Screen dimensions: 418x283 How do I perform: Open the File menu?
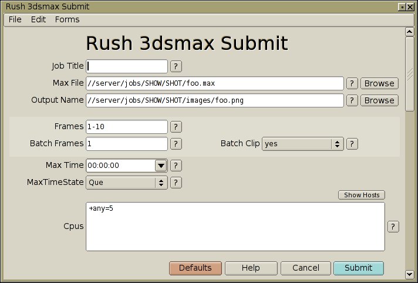[15, 19]
